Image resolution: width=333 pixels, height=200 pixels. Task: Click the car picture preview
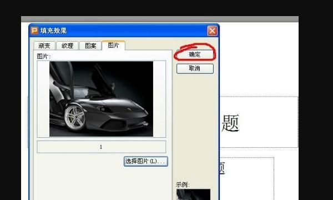point(101,99)
